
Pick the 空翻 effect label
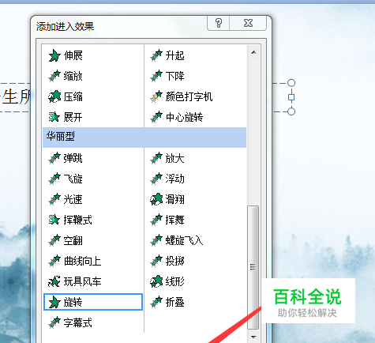[x=73, y=240]
